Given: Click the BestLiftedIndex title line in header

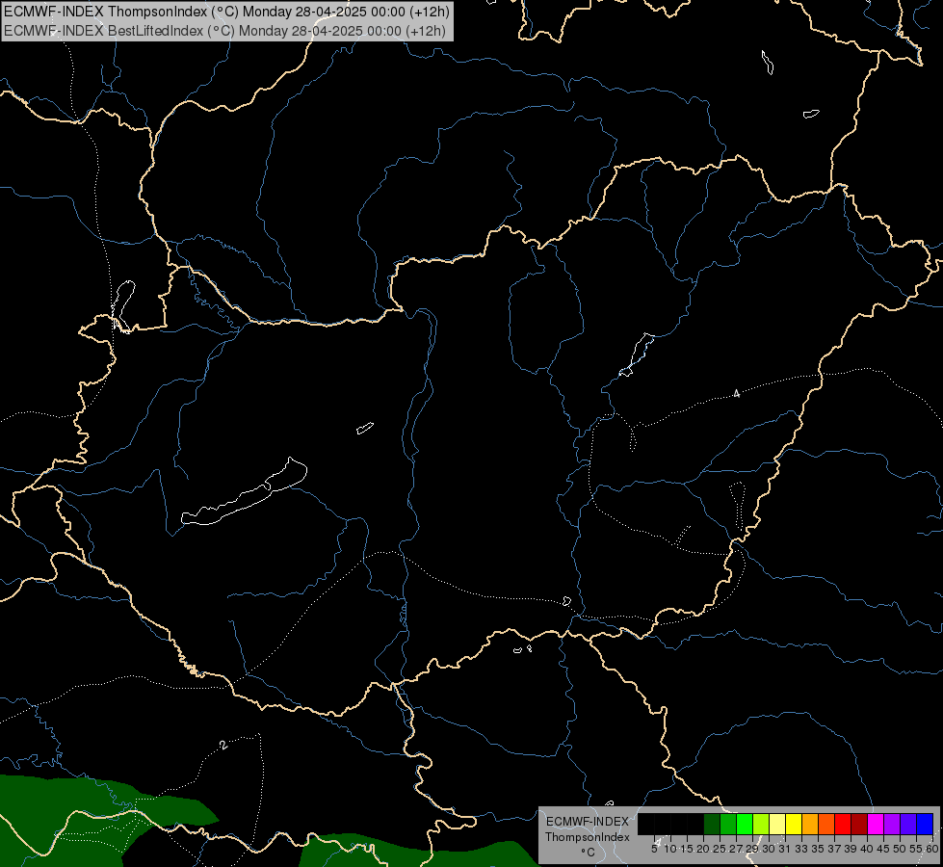Looking at the screenshot, I should [x=224, y=31].
